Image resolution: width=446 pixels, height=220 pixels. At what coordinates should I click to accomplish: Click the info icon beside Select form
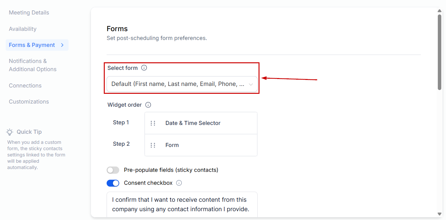144,68
